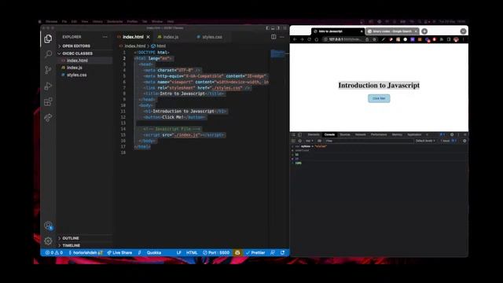Click the html breadcrumb segment

(161, 46)
